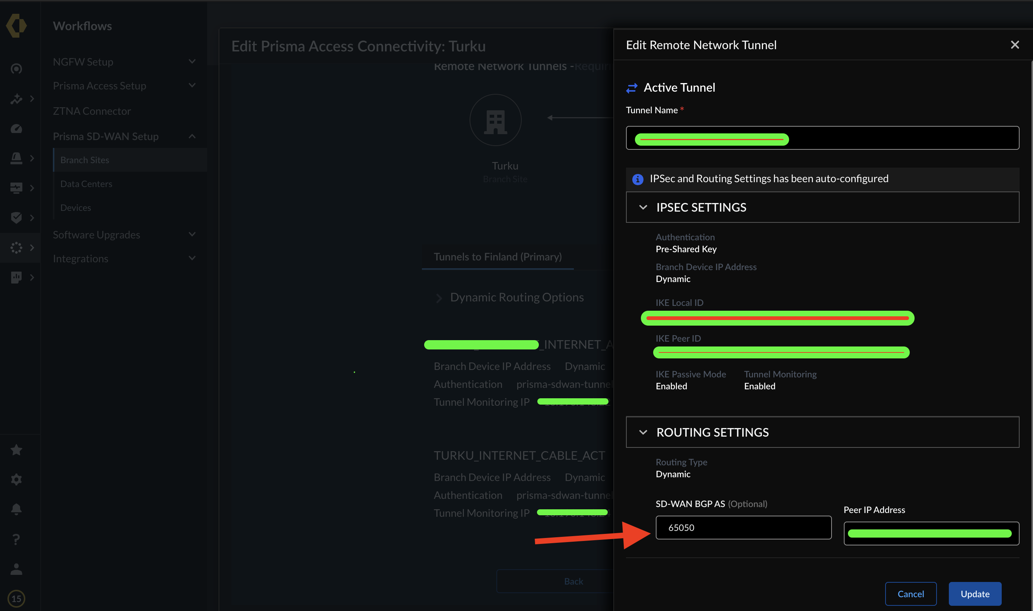Click the info icon beside auto-configured message
This screenshot has width=1033, height=611.
(x=638, y=179)
